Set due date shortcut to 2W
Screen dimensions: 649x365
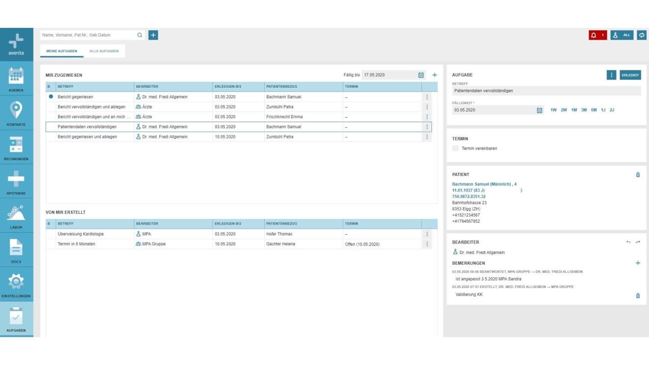coord(564,110)
